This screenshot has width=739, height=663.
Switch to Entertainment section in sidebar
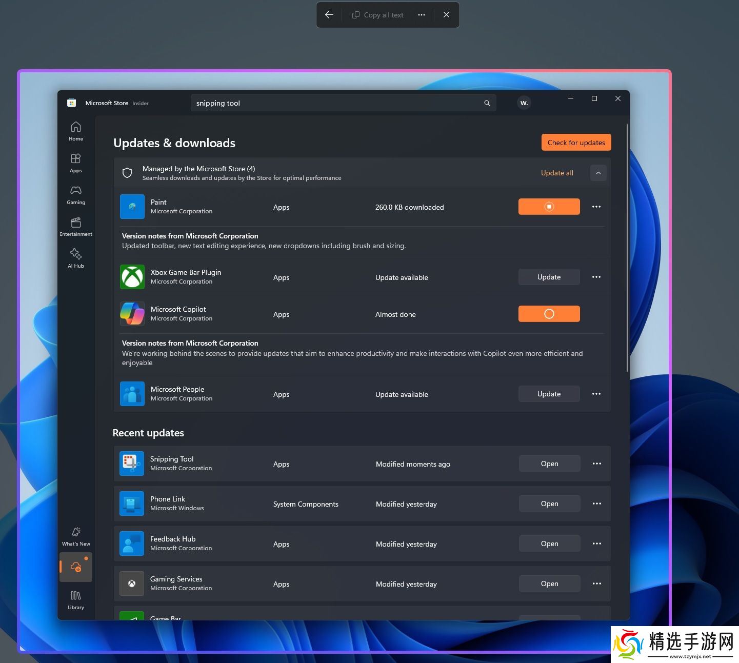[76, 226]
